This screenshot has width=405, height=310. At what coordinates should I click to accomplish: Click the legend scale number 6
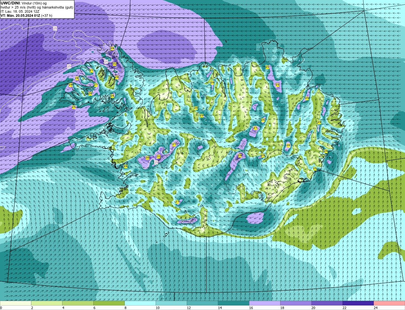click(x=94, y=308)
